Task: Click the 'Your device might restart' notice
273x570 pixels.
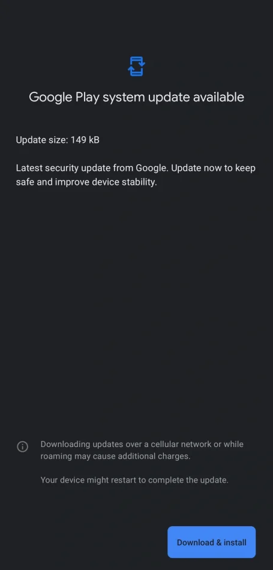Action: coord(134,480)
